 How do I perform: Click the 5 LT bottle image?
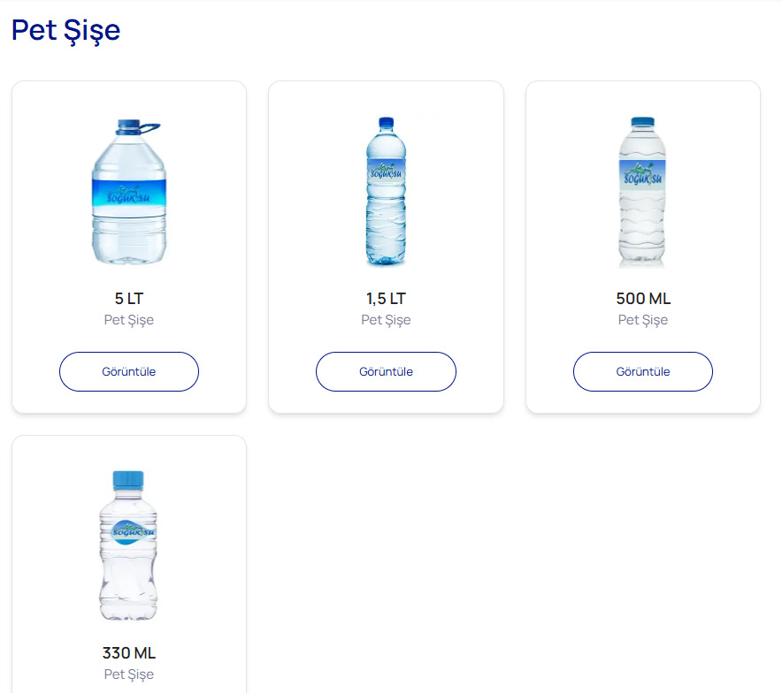point(128,192)
